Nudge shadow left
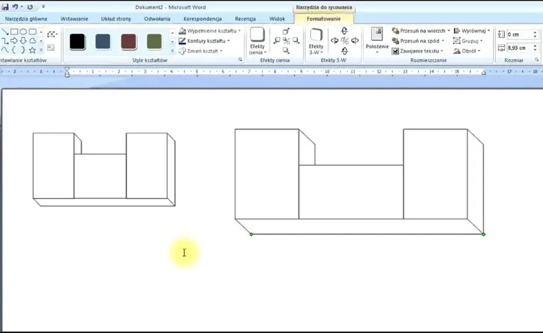This screenshot has height=333, width=543. click(276, 41)
